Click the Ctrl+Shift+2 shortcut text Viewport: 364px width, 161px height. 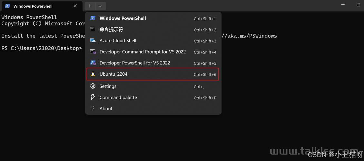pyautogui.click(x=205, y=30)
